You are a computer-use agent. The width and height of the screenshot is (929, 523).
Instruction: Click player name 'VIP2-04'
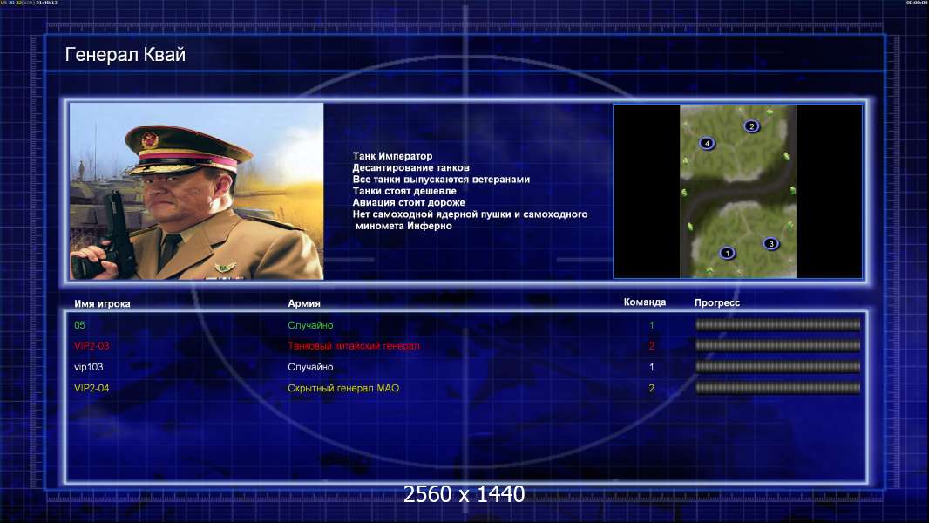click(x=92, y=388)
